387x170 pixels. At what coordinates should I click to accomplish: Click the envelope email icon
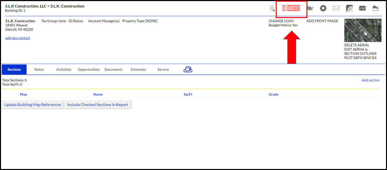336,8
